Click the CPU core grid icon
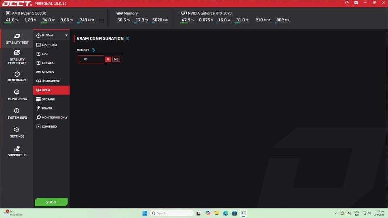The width and height of the screenshot is (388, 218). (x=101, y=21)
